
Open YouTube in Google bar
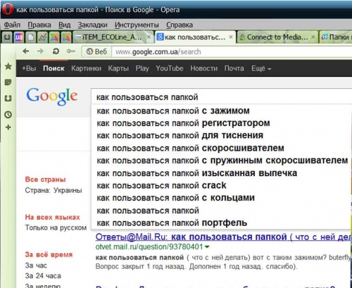pos(170,68)
